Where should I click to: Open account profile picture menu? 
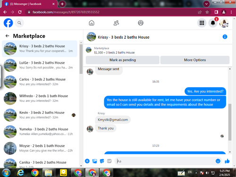224,23
